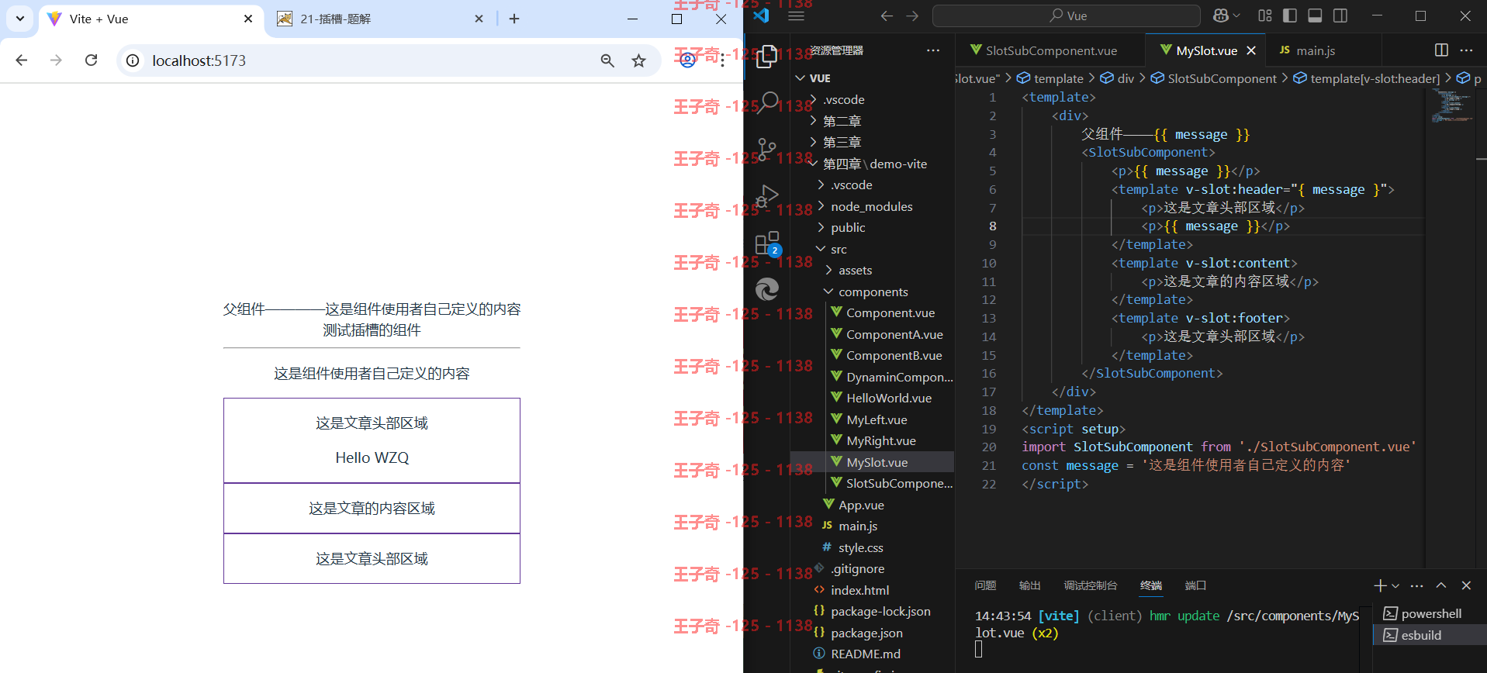Open package.json in the explorer

click(x=872, y=633)
